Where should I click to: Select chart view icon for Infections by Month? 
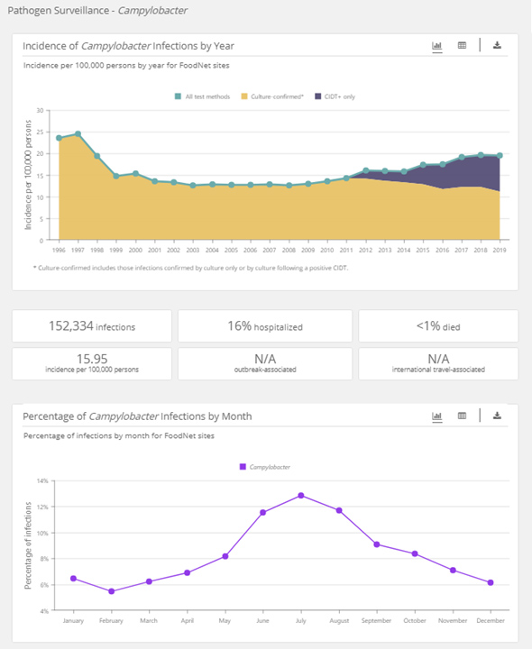pos(436,416)
